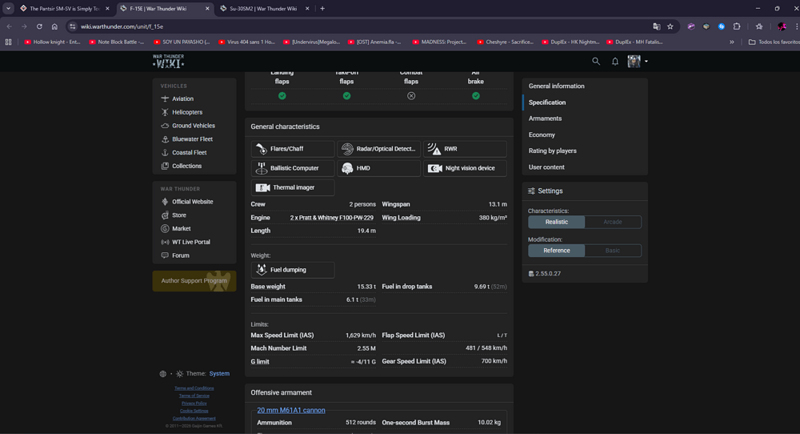The height and width of the screenshot is (434, 800).
Task: Select Realistic characteristics mode
Action: tap(557, 222)
